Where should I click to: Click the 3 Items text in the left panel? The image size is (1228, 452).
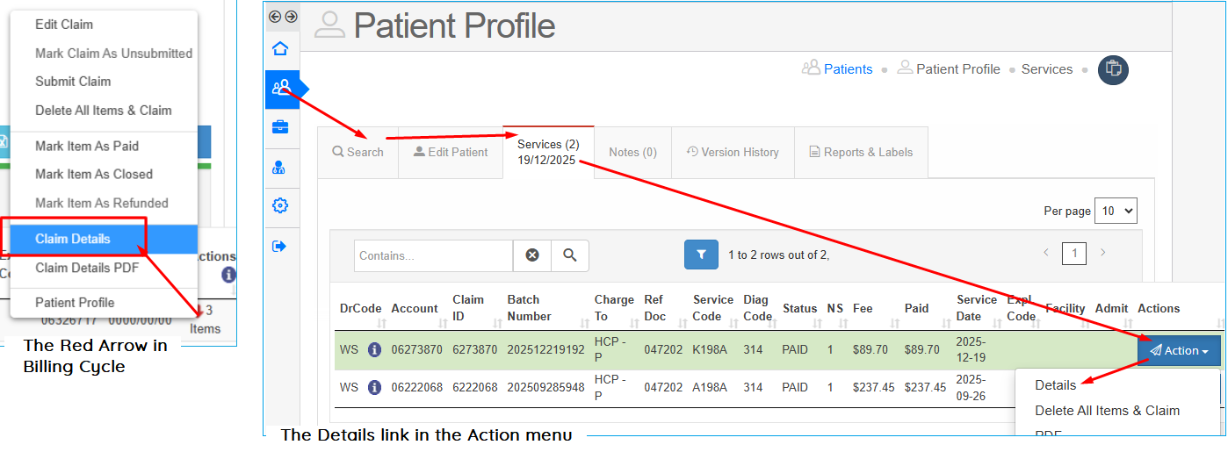click(205, 319)
